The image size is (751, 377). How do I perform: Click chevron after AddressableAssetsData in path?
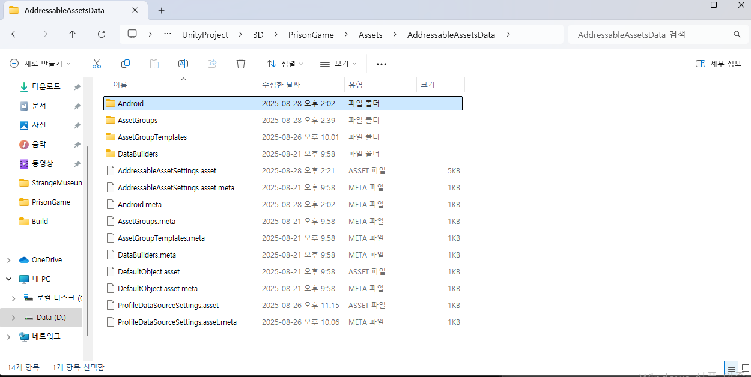pos(508,35)
